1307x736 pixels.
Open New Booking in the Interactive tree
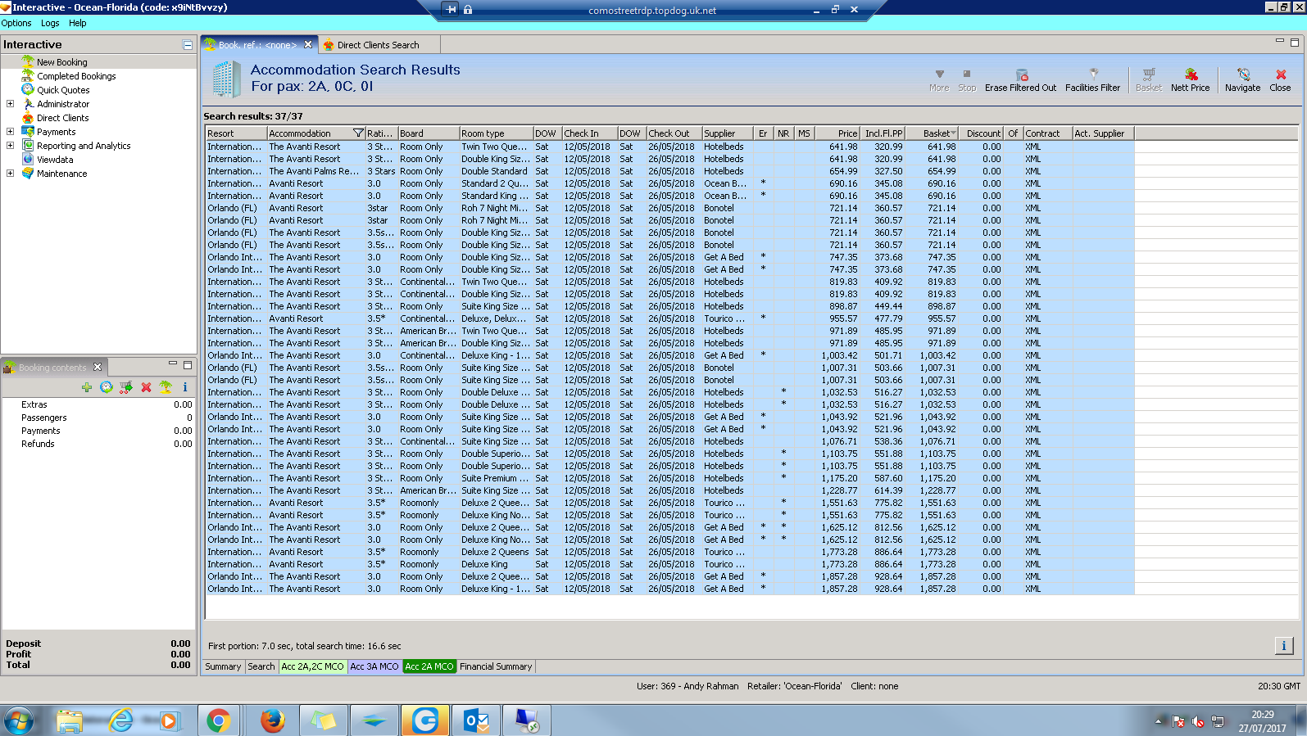pos(61,62)
